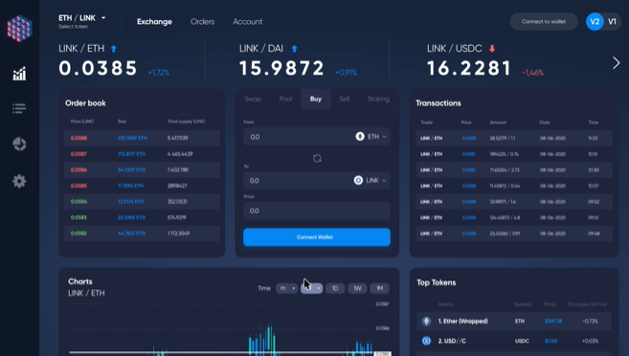
Task: Open transaction at time 11:03
Action: [x=514, y=138]
